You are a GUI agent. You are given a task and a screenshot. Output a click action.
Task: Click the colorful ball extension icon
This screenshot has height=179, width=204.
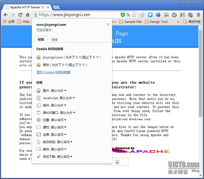[174, 15]
